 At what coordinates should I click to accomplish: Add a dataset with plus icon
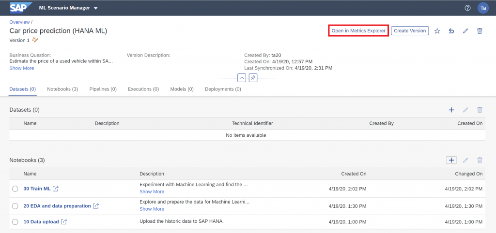(x=451, y=110)
